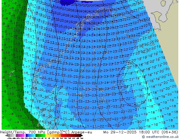Click the right dark arrow of the color scale
180x139 pixels.
[82, 136]
